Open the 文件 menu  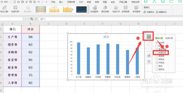point(6,2)
